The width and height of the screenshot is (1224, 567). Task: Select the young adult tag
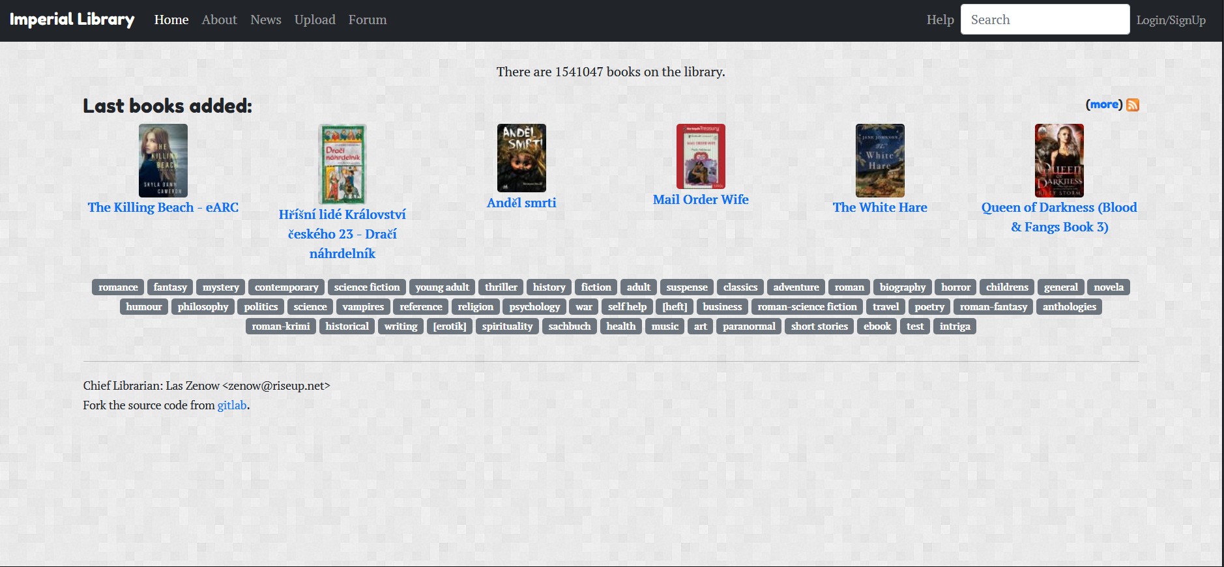click(x=442, y=287)
